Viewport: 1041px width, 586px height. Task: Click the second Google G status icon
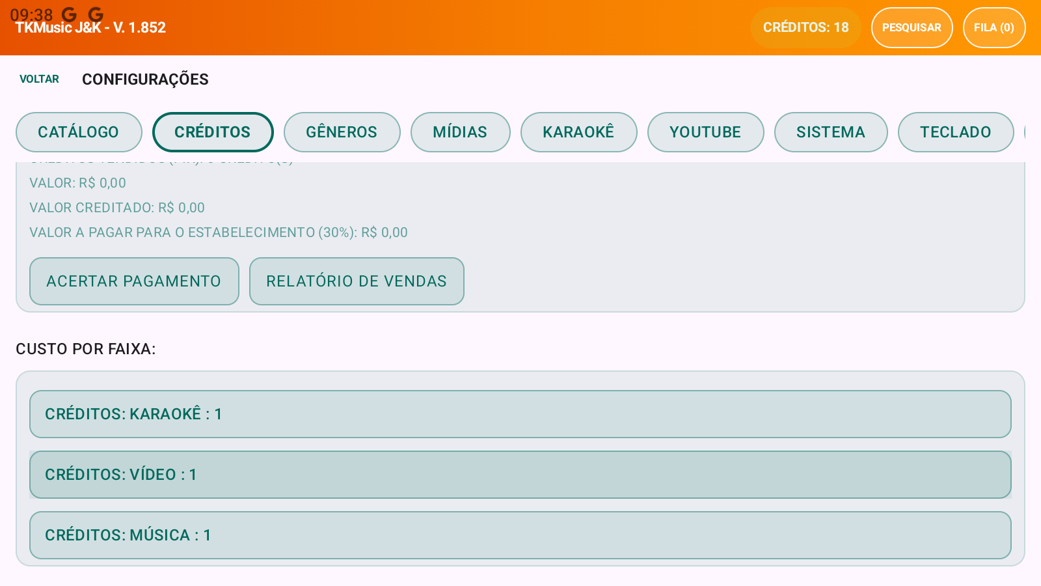pyautogui.click(x=96, y=14)
